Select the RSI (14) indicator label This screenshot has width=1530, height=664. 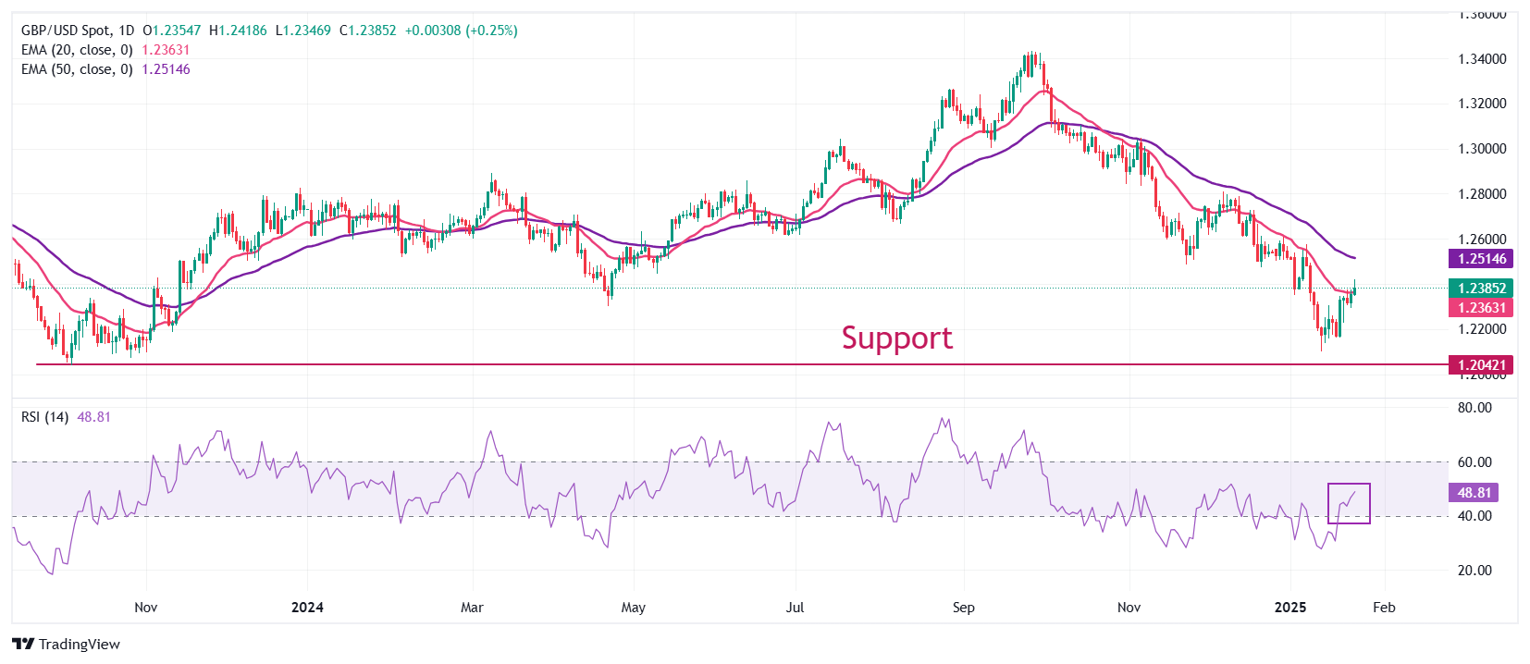point(44,417)
